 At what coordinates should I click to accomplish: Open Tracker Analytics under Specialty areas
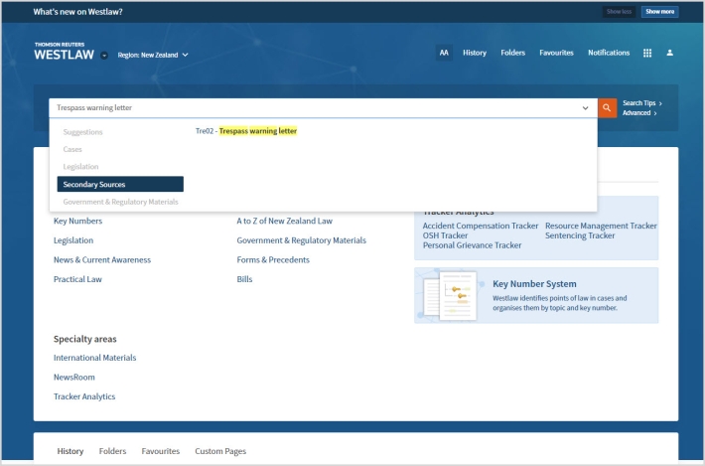point(84,396)
